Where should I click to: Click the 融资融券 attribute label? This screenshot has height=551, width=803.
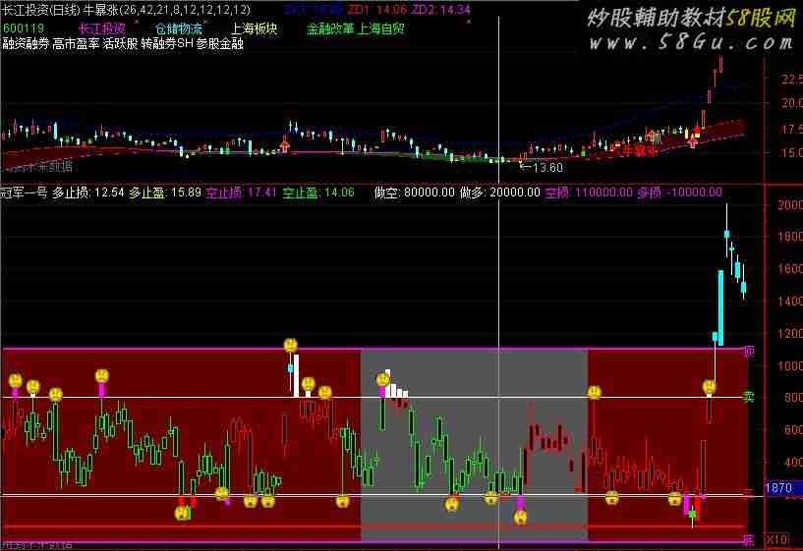pyautogui.click(x=26, y=44)
